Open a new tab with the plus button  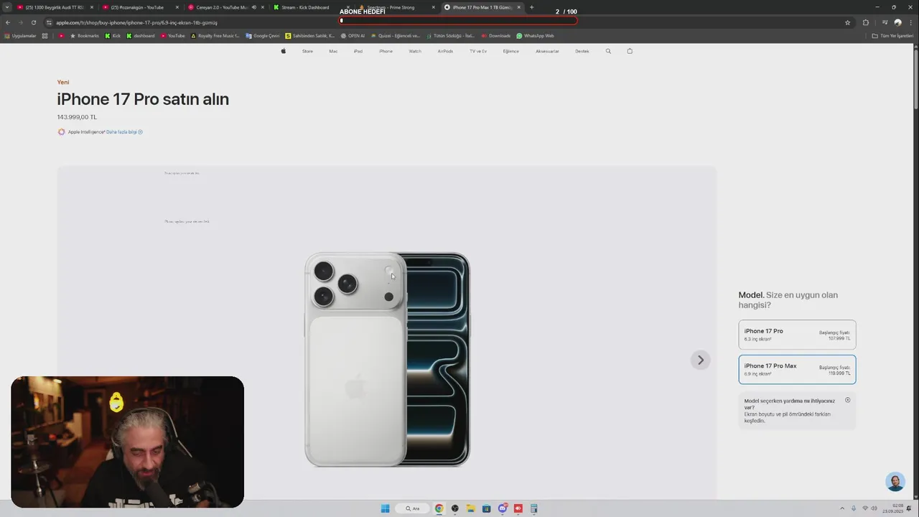532,7
